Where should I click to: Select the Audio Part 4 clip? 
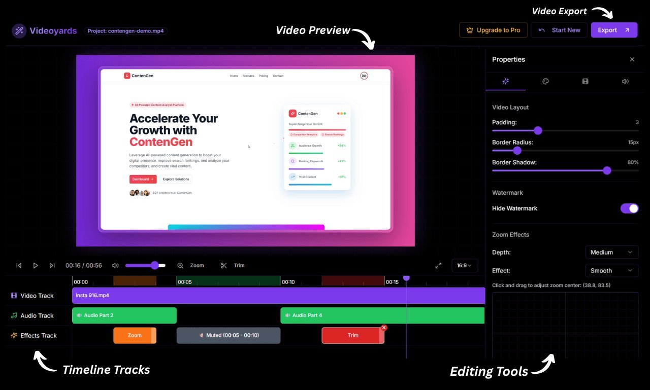point(382,315)
